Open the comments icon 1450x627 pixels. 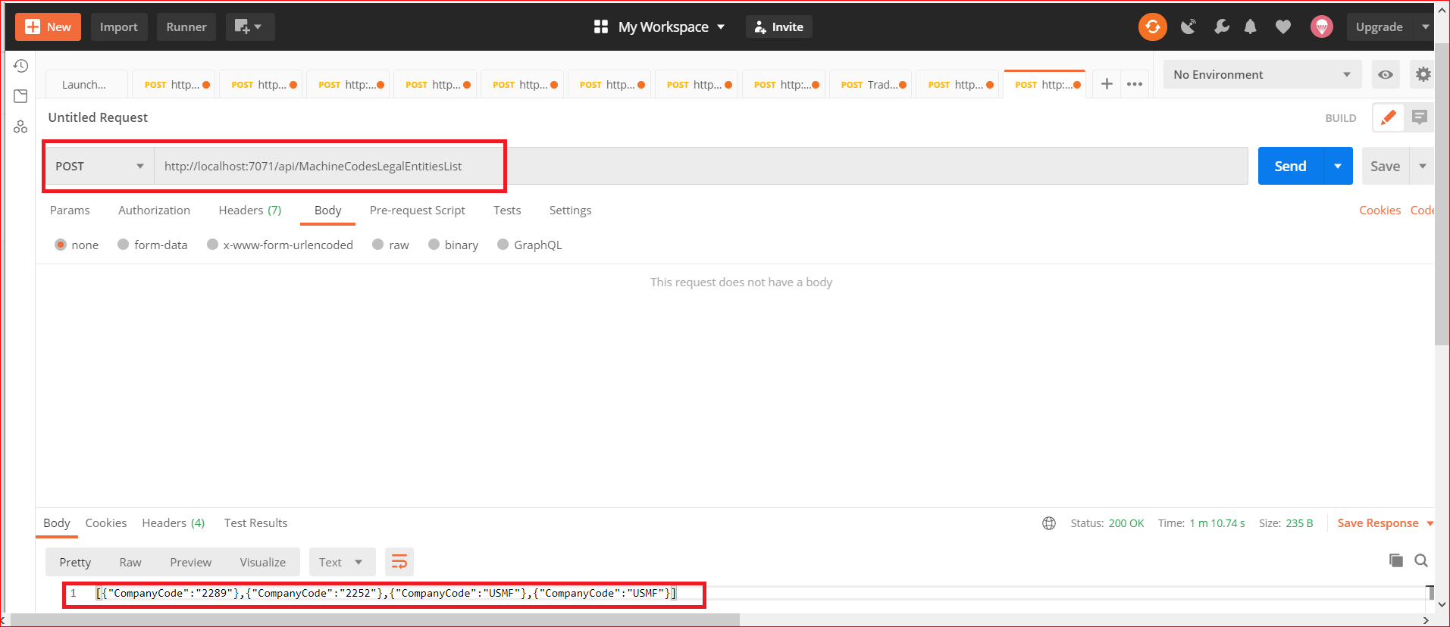1419,117
